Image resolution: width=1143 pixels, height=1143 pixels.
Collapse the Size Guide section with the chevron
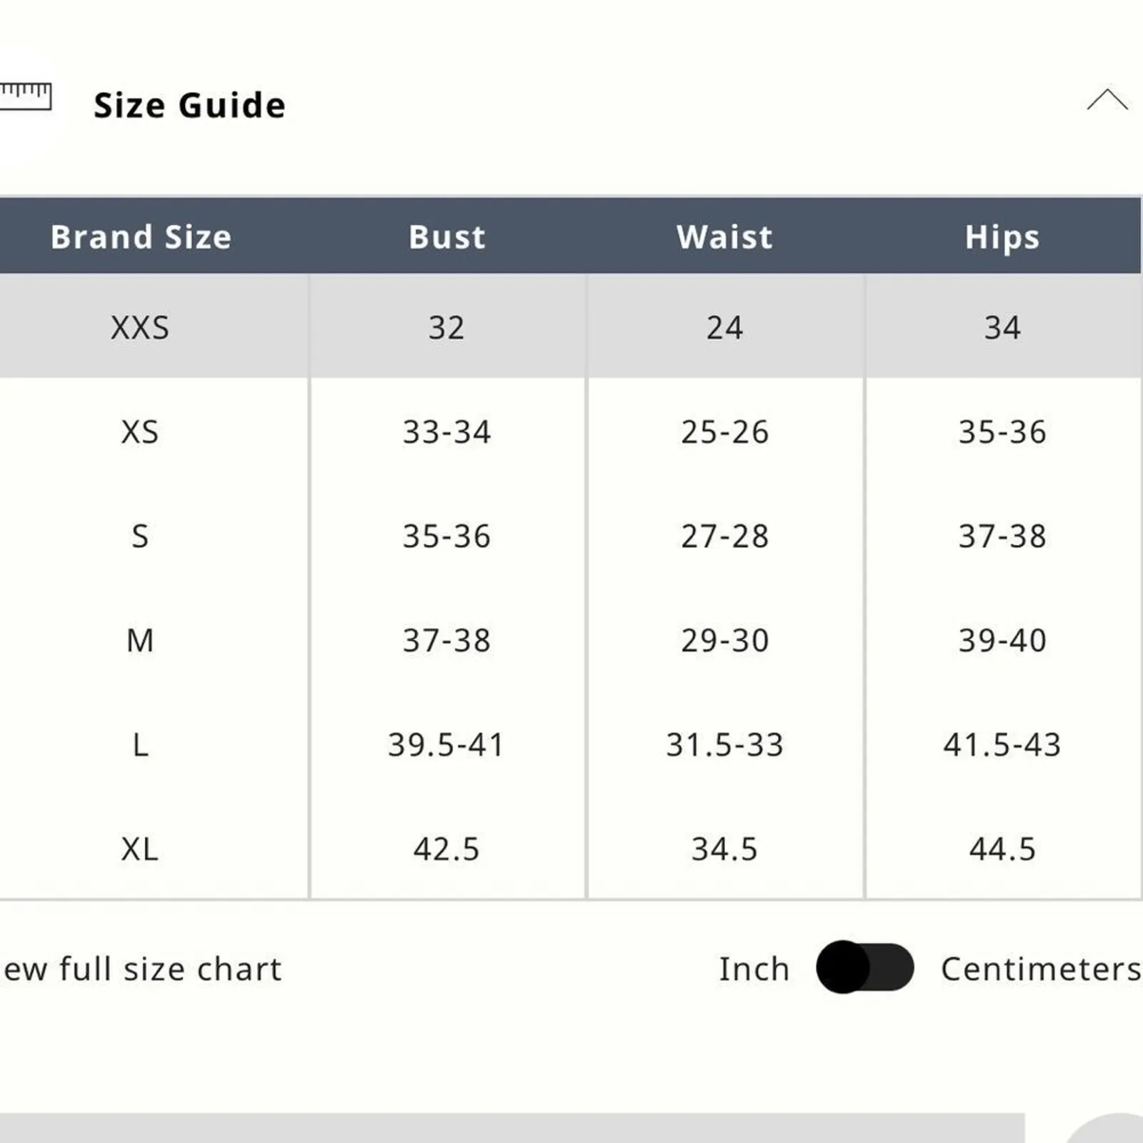[1107, 101]
